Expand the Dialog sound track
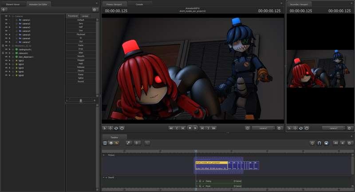This screenshot has width=355, height=192. pos(197,181)
